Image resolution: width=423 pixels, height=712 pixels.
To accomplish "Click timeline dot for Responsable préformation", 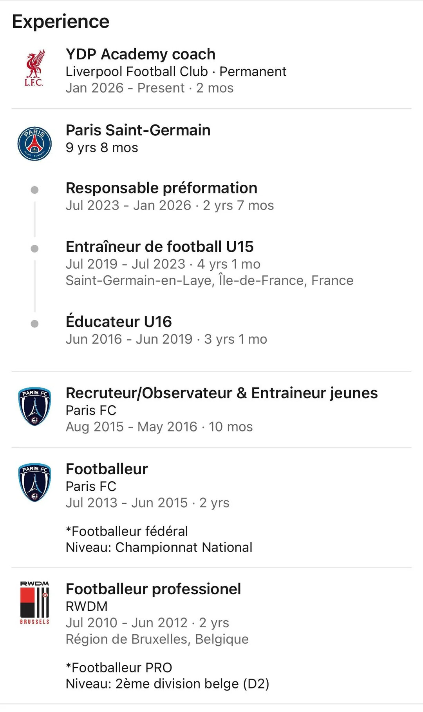I will (x=34, y=190).
